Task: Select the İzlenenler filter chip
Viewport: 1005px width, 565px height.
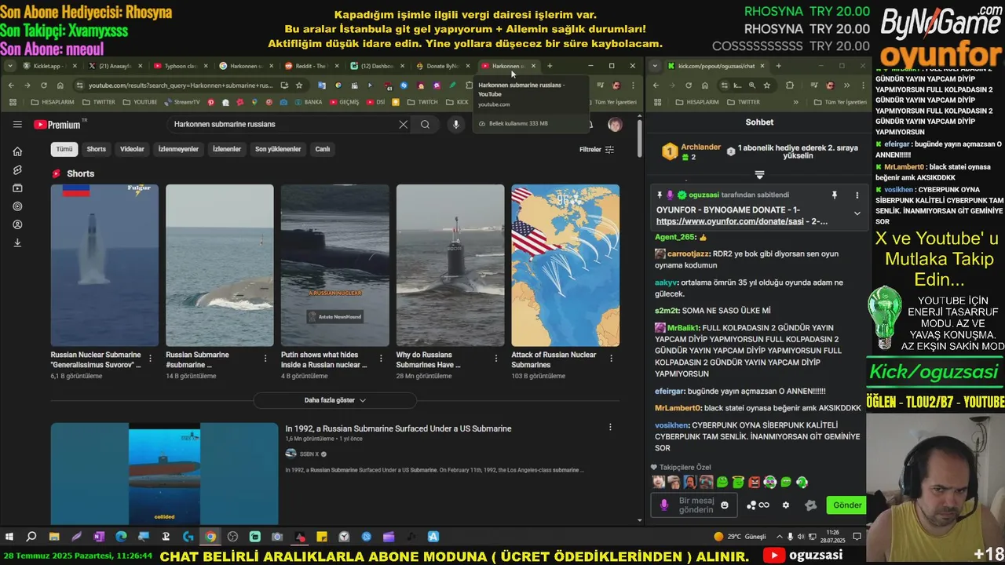Action: coord(227,149)
